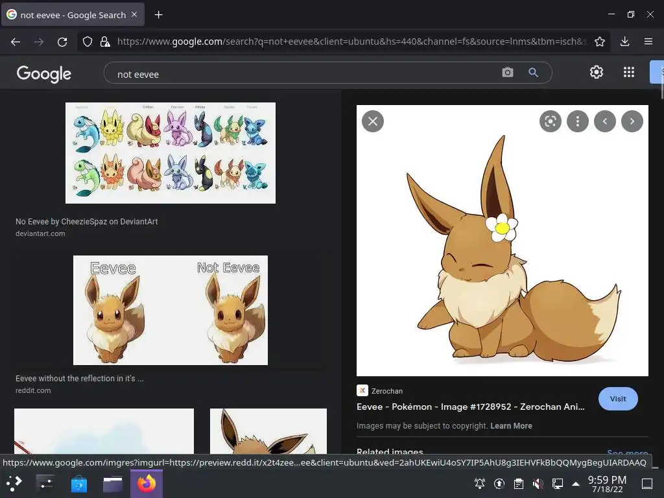Open the file manager from taskbar
The width and height of the screenshot is (664, 498).
[x=113, y=484]
